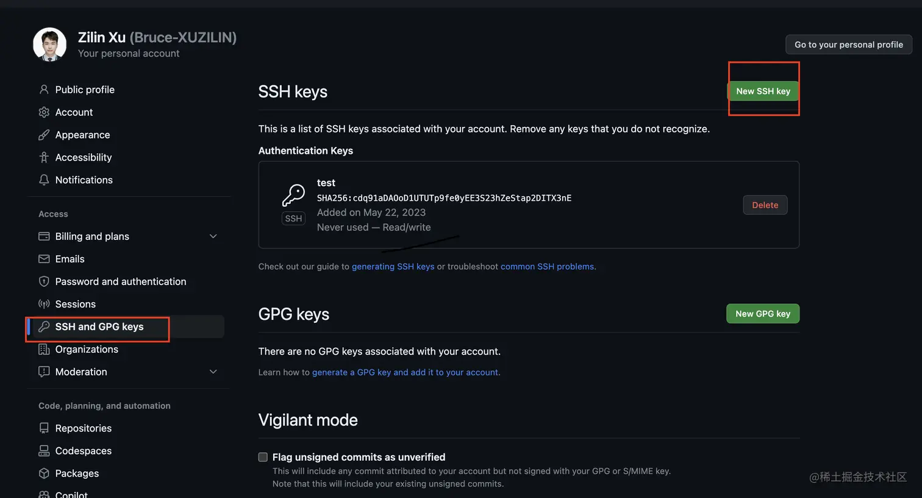Click the Appearance paintbrush icon

[44, 135]
